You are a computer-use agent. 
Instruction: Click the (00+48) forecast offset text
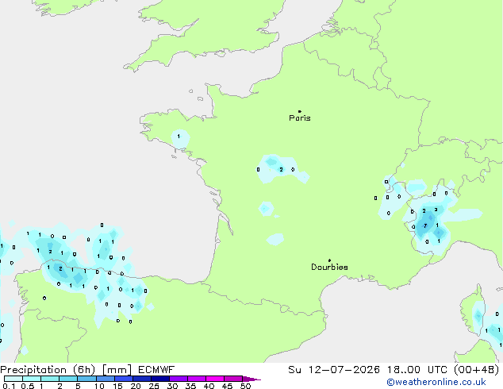pos(477,370)
